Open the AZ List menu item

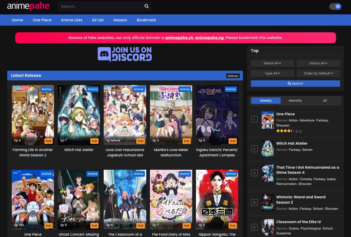tap(98, 20)
